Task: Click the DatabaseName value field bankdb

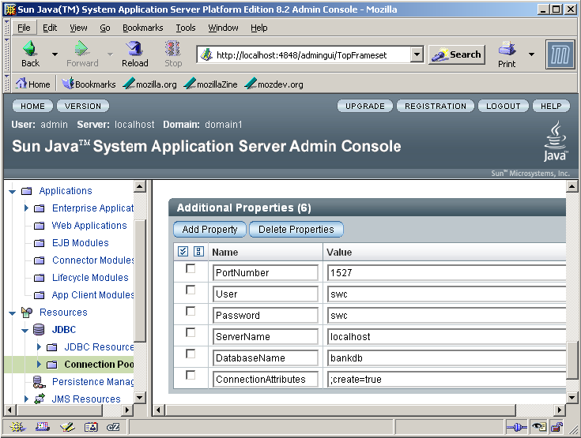Action: (x=446, y=358)
